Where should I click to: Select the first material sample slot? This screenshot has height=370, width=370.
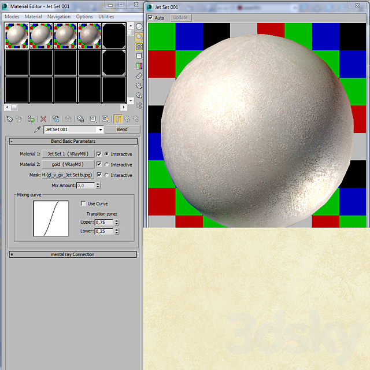(17, 36)
